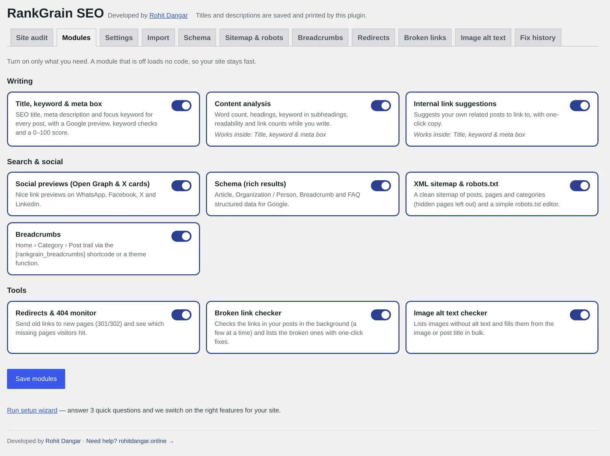Open the Image alt text tab
The image size is (610, 456).
coord(483,38)
